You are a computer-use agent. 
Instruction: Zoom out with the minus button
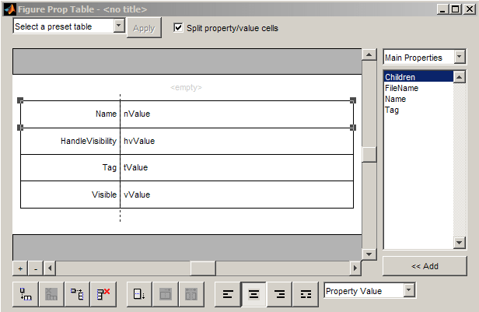click(x=36, y=269)
